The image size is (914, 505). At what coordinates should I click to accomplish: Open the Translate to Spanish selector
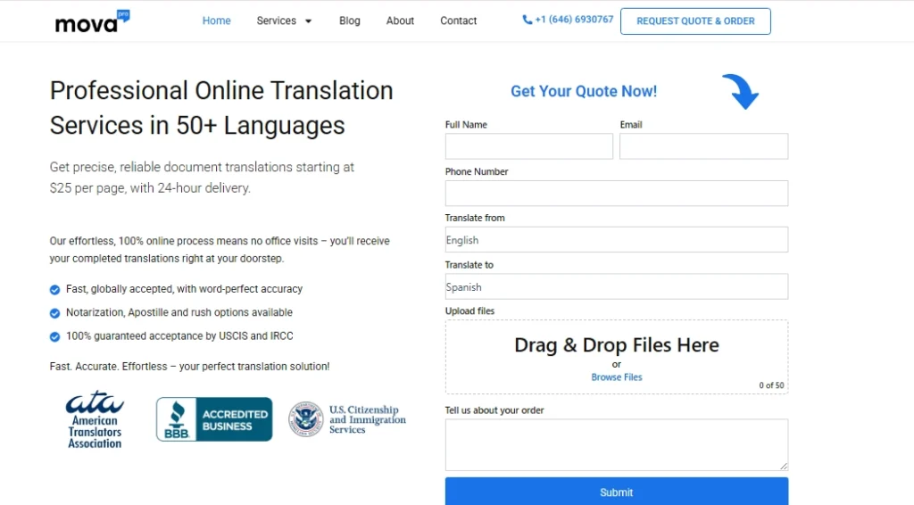point(617,286)
